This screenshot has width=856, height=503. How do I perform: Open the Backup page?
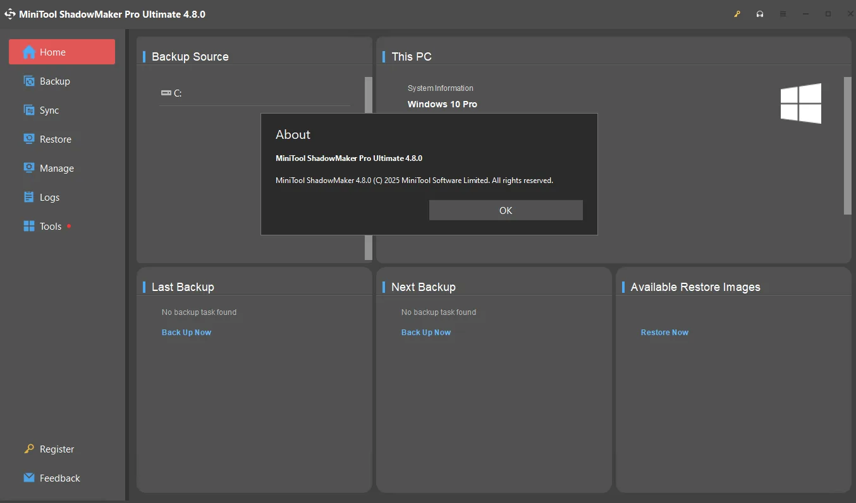62,81
